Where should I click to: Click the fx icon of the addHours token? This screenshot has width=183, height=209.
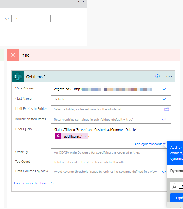coord(58,136)
